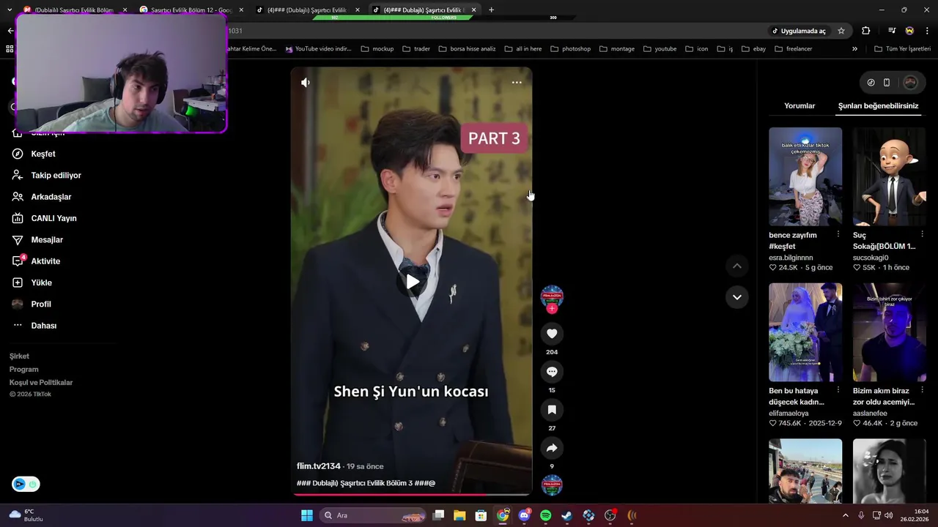This screenshot has height=527, width=938.
Task: Open File Explorer from the taskbar
Action: tap(459, 515)
